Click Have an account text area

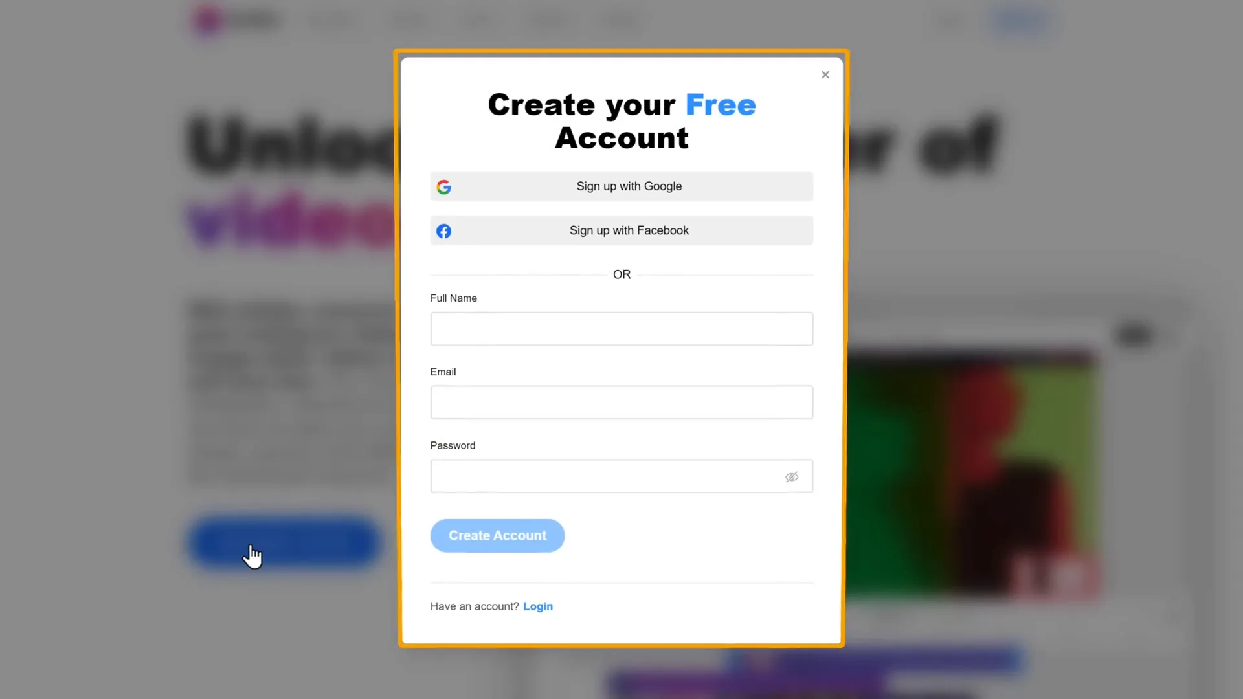click(x=475, y=605)
